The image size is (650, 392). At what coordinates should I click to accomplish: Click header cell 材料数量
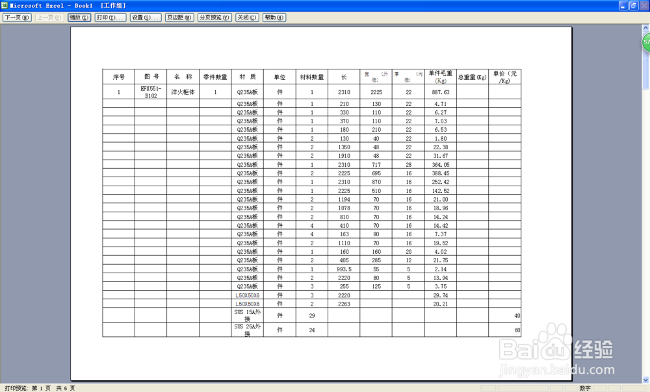(x=312, y=77)
